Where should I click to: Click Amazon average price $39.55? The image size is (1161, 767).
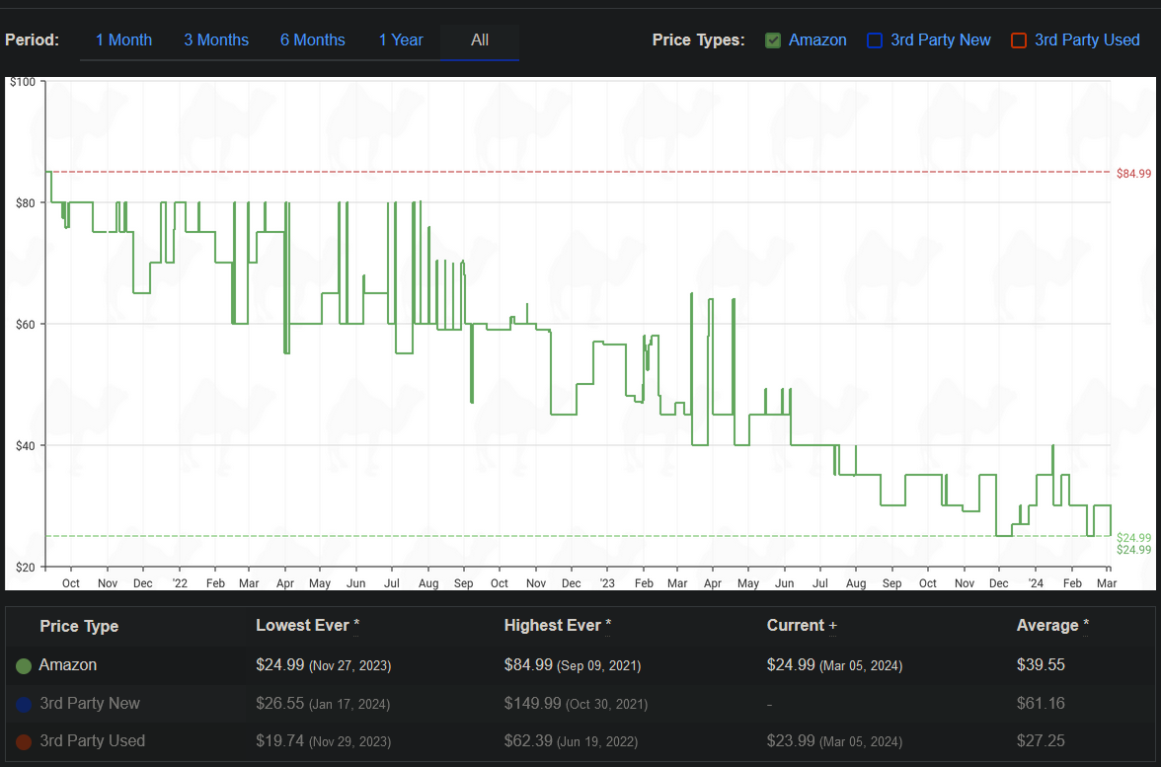point(1041,665)
